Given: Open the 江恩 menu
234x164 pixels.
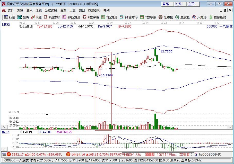Looking at the screenshot, I should pos(38,10).
